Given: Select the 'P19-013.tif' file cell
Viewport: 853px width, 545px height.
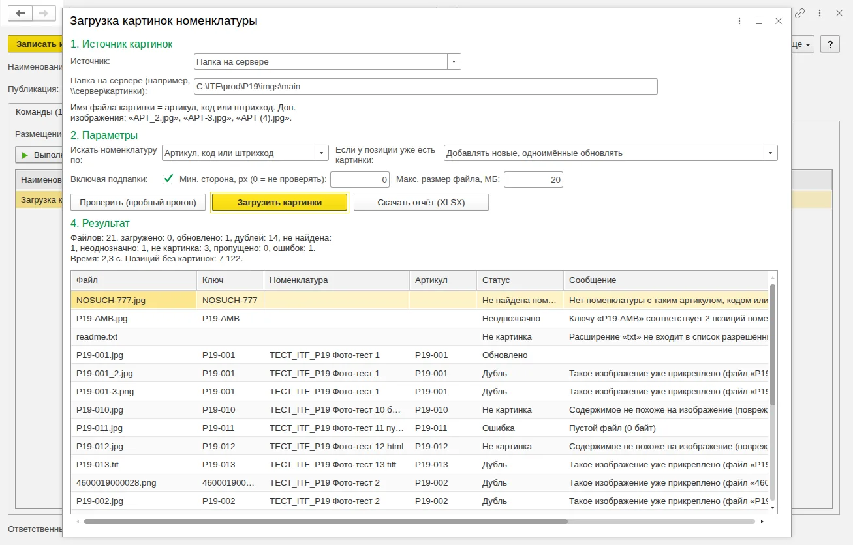Looking at the screenshot, I should click(x=134, y=464).
